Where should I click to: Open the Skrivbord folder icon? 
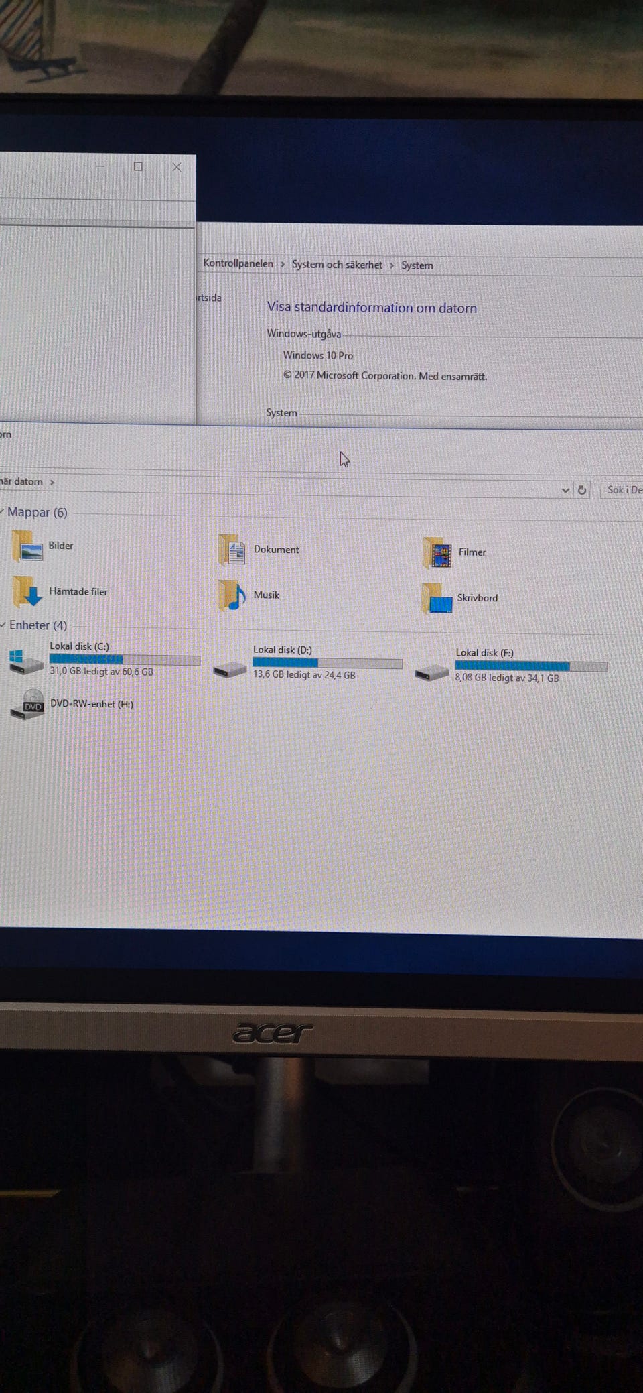click(x=437, y=598)
